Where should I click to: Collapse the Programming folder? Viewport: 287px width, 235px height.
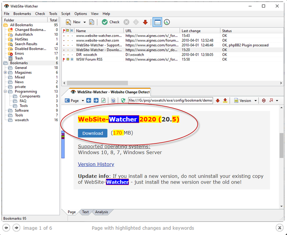(x=5, y=92)
